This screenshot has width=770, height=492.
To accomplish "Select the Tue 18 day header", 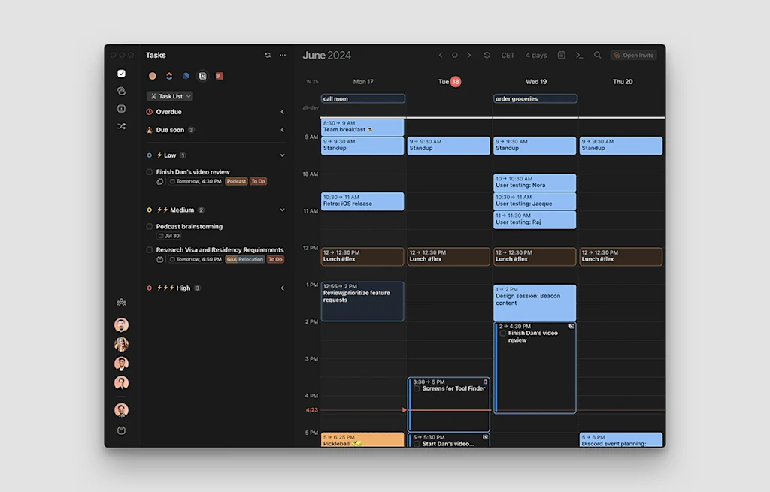I will [450, 82].
